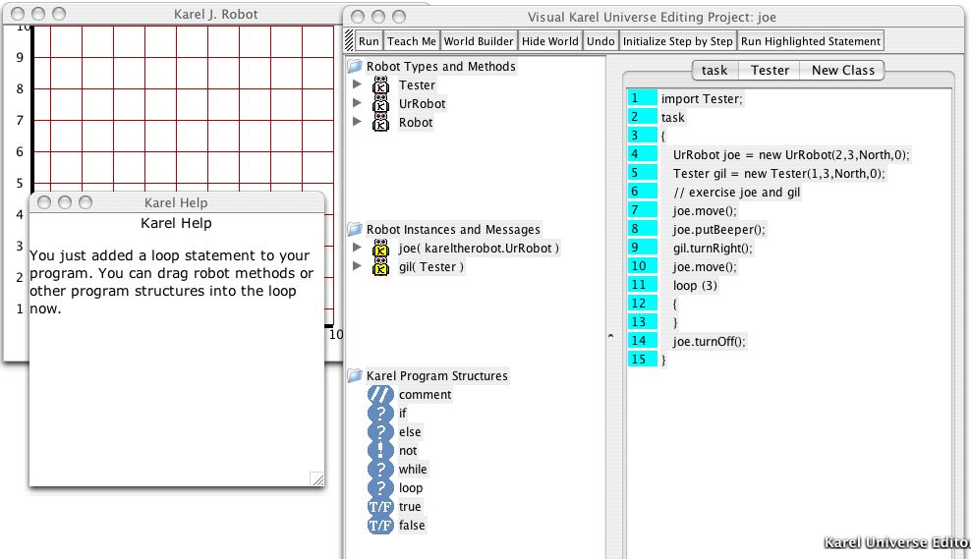
Task: Pick the comment program structure icon
Action: (380, 395)
